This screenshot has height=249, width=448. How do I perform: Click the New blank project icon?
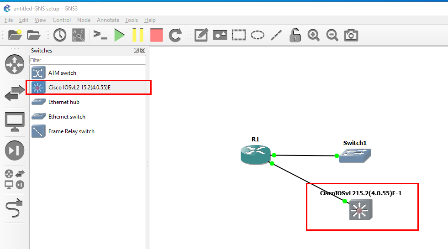click(x=15, y=35)
